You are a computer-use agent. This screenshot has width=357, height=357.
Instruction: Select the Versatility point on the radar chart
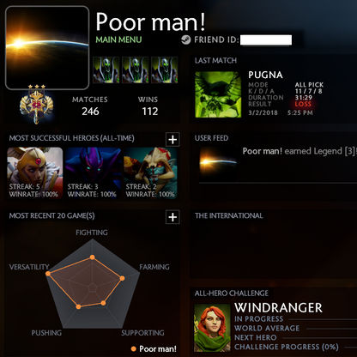pyautogui.click(x=48, y=274)
